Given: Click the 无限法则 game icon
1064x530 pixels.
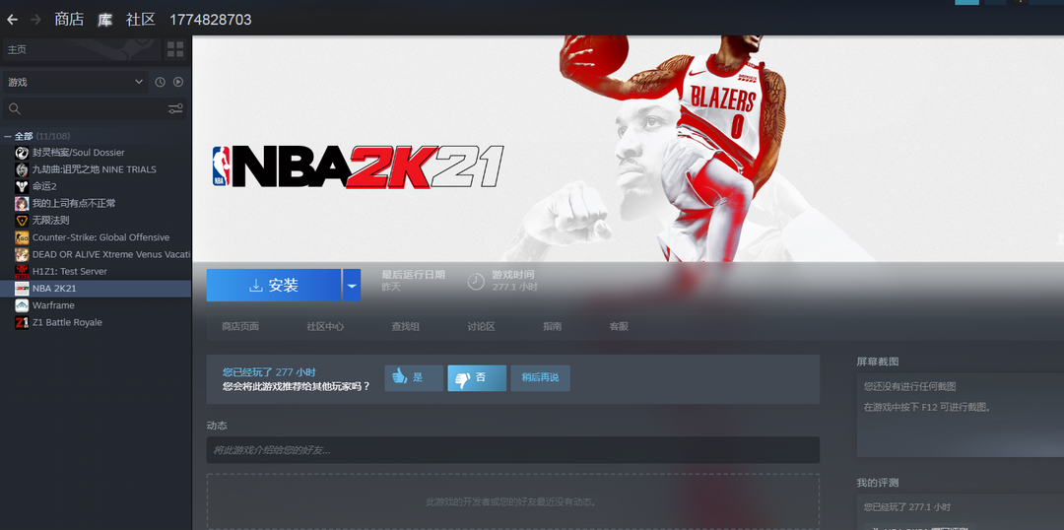Looking at the screenshot, I should coord(22,221).
